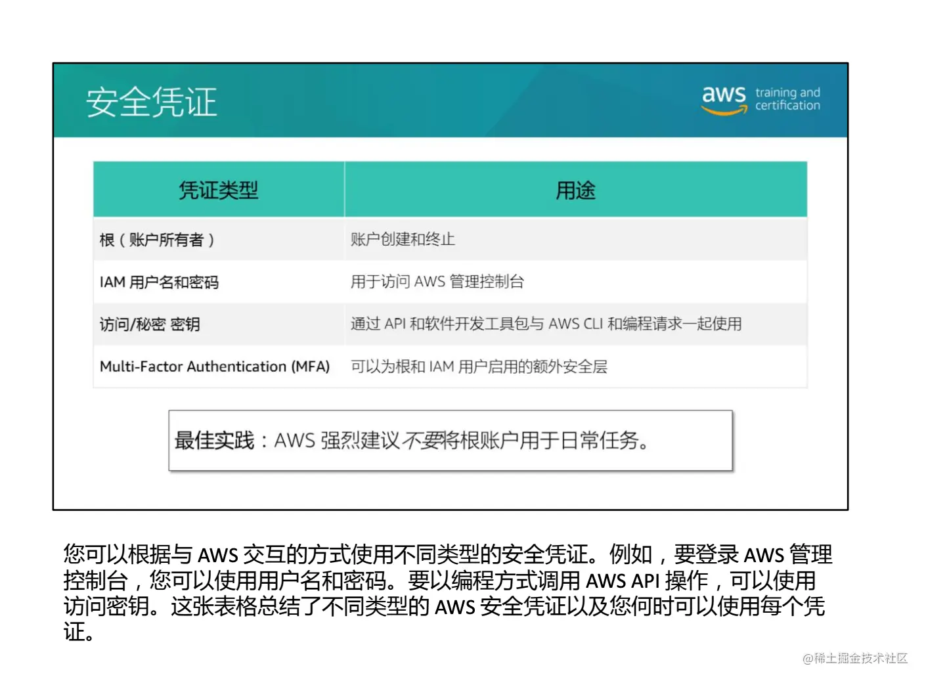Select the cell about API 和软件开发工具包
926x683 pixels.
576,324
